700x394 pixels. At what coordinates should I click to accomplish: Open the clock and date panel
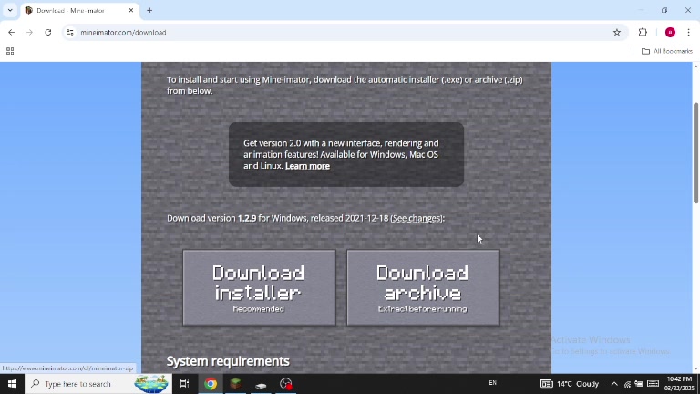click(x=679, y=384)
